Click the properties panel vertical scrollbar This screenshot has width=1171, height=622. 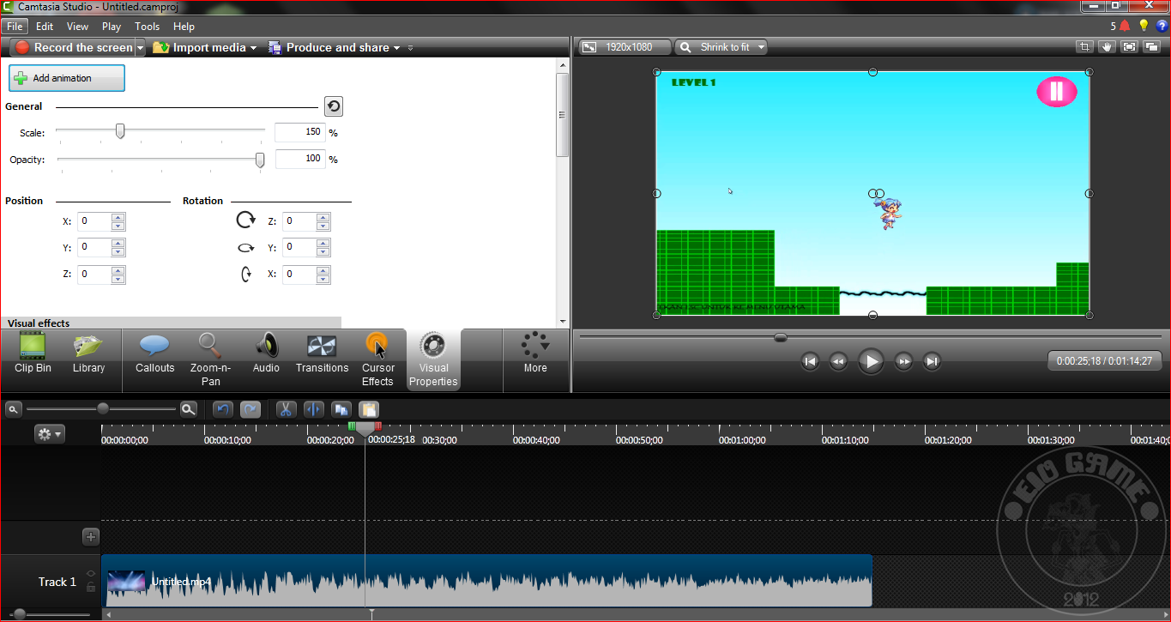562,114
